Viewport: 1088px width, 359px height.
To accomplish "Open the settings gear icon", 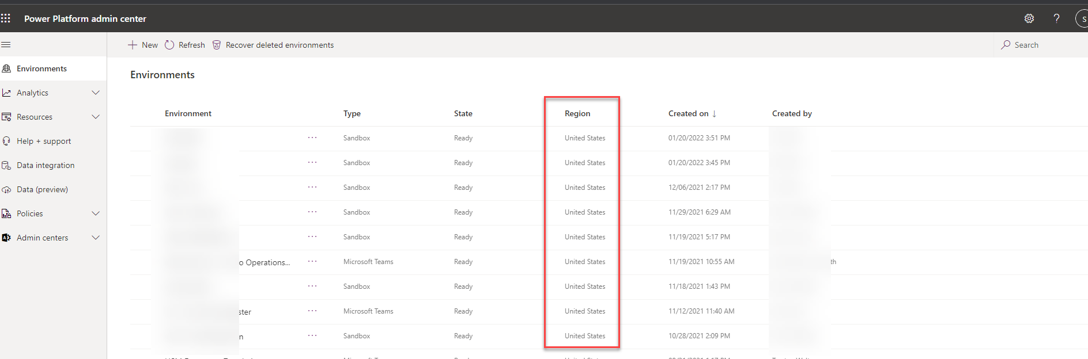I will [1029, 18].
